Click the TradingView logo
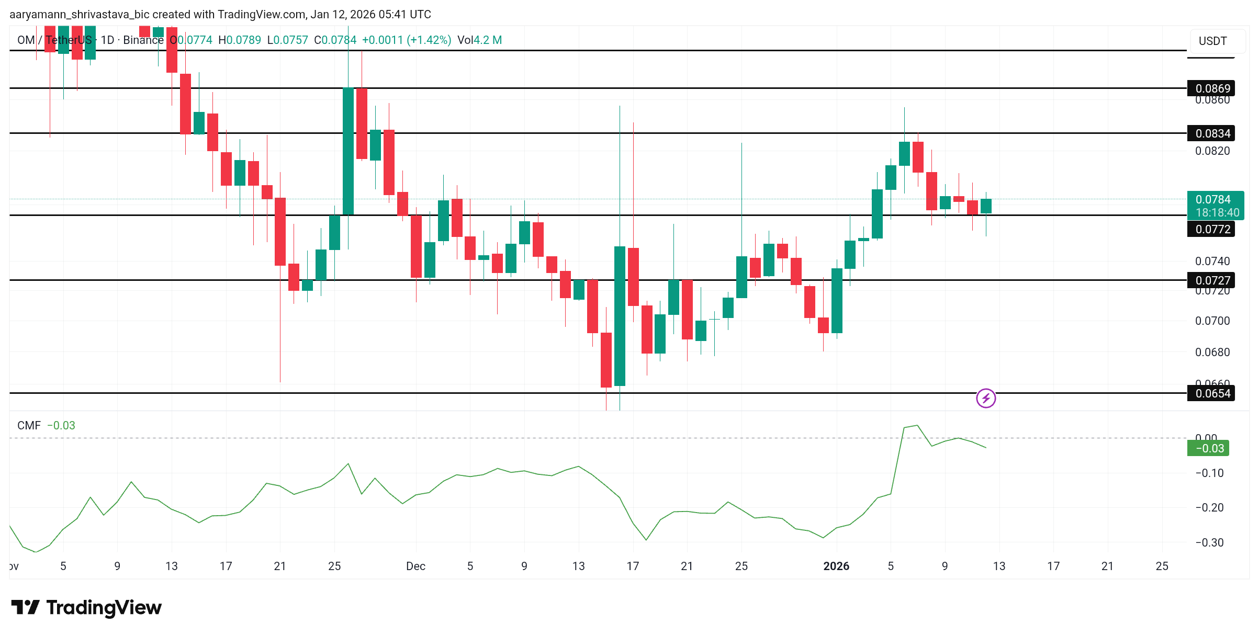This screenshot has width=1259, height=636. 87,607
